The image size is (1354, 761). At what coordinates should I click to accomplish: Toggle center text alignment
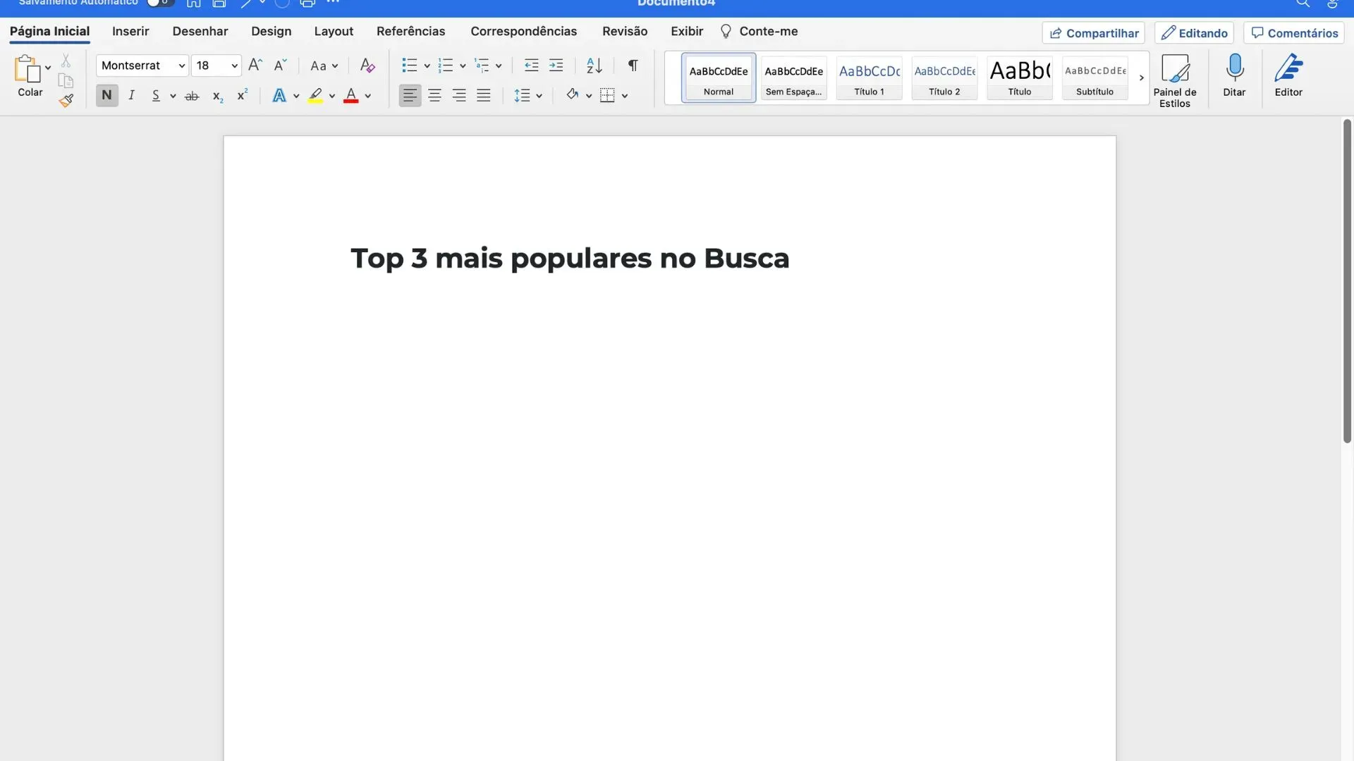coord(434,95)
